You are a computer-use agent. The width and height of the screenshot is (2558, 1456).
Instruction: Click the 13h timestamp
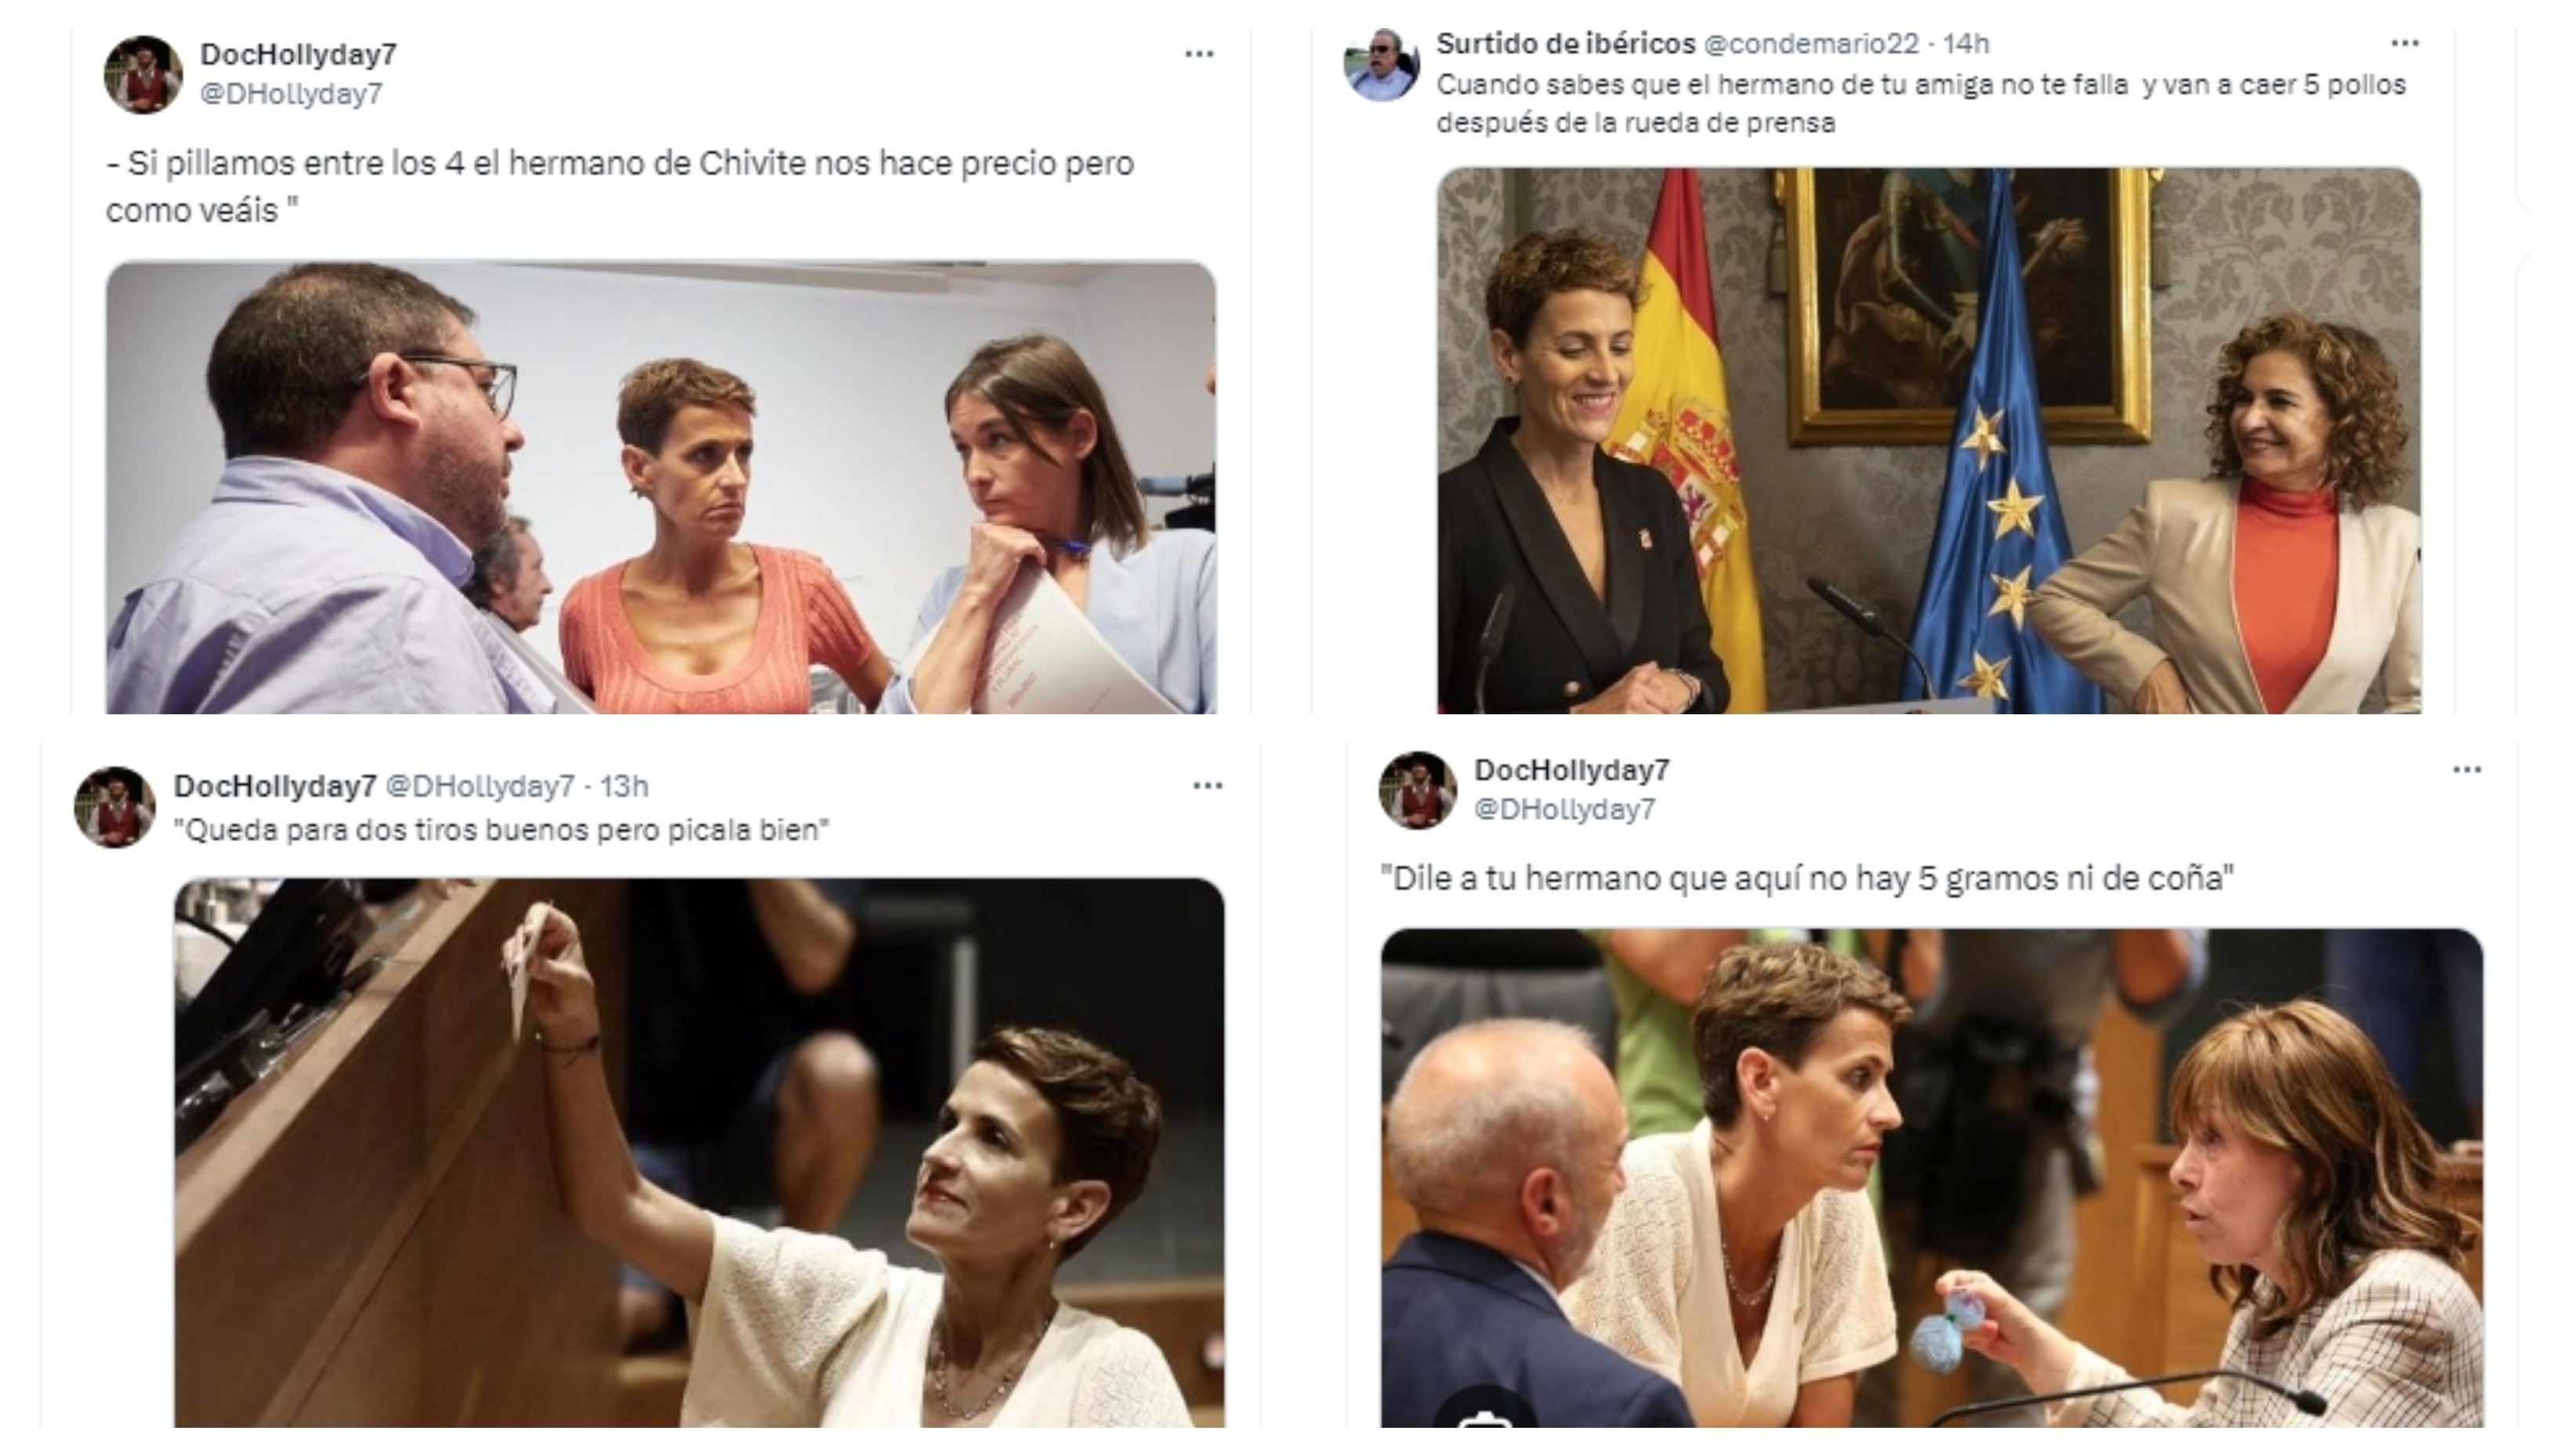coord(625,787)
